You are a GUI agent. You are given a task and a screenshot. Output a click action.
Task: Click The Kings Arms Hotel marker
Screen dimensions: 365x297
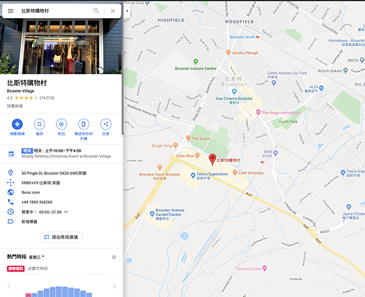click(258, 113)
